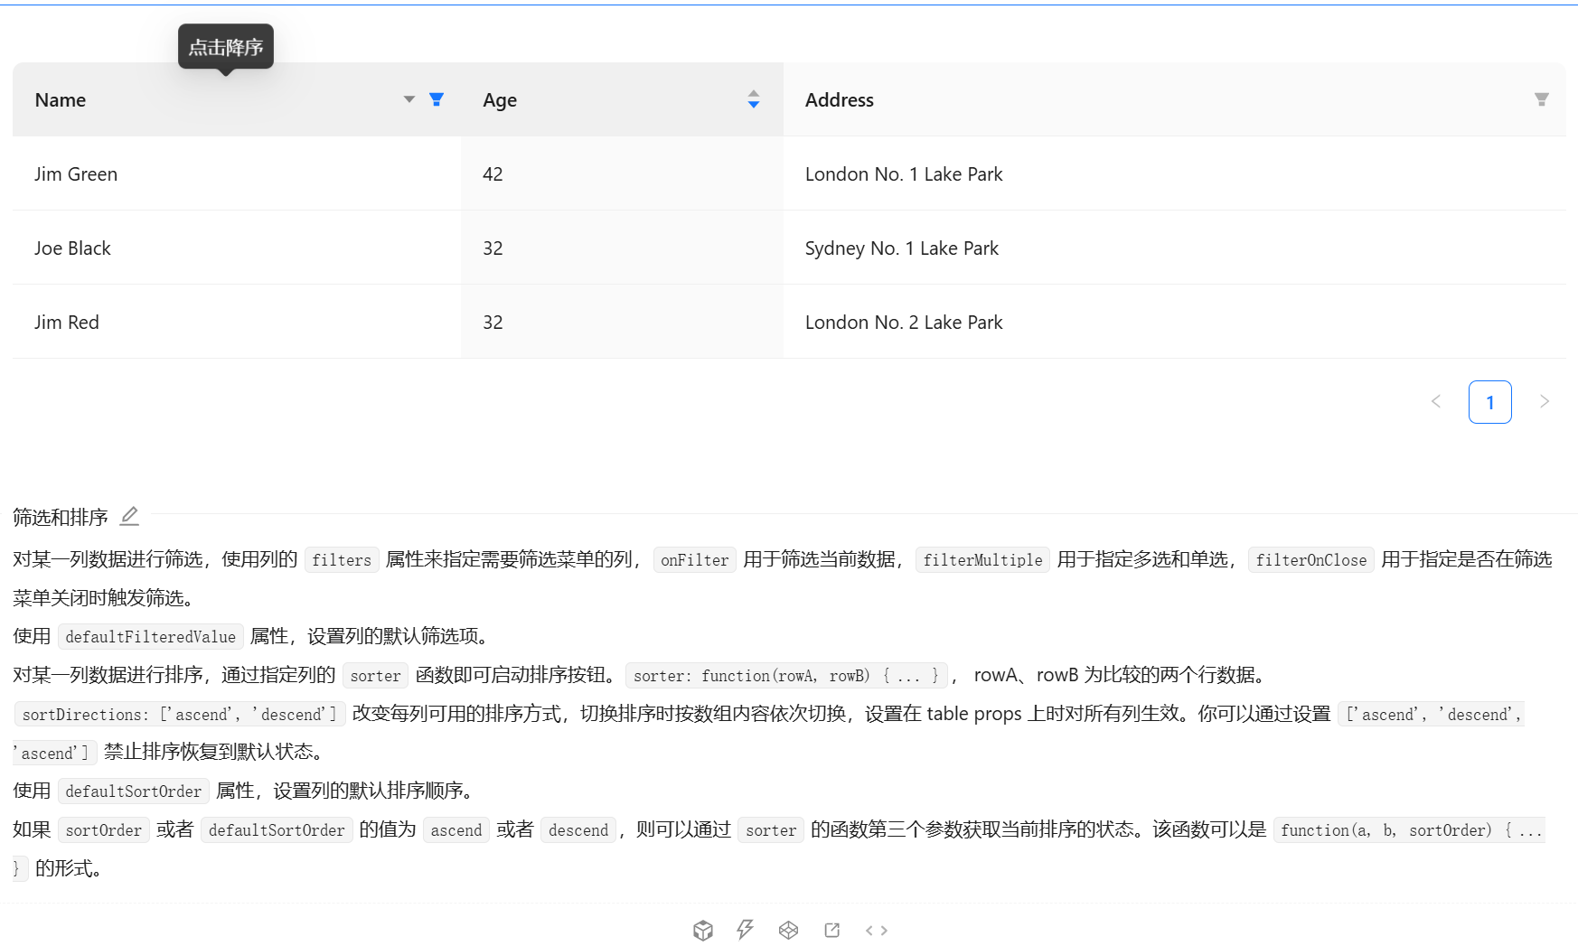Select the Joe Black cell
1578x946 pixels.
click(237, 248)
